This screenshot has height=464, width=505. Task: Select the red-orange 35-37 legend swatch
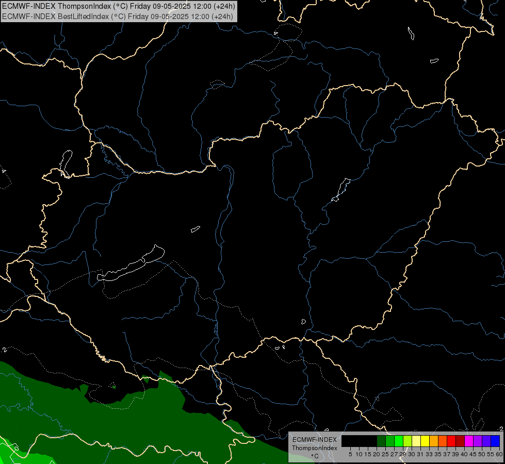[x=443, y=441]
